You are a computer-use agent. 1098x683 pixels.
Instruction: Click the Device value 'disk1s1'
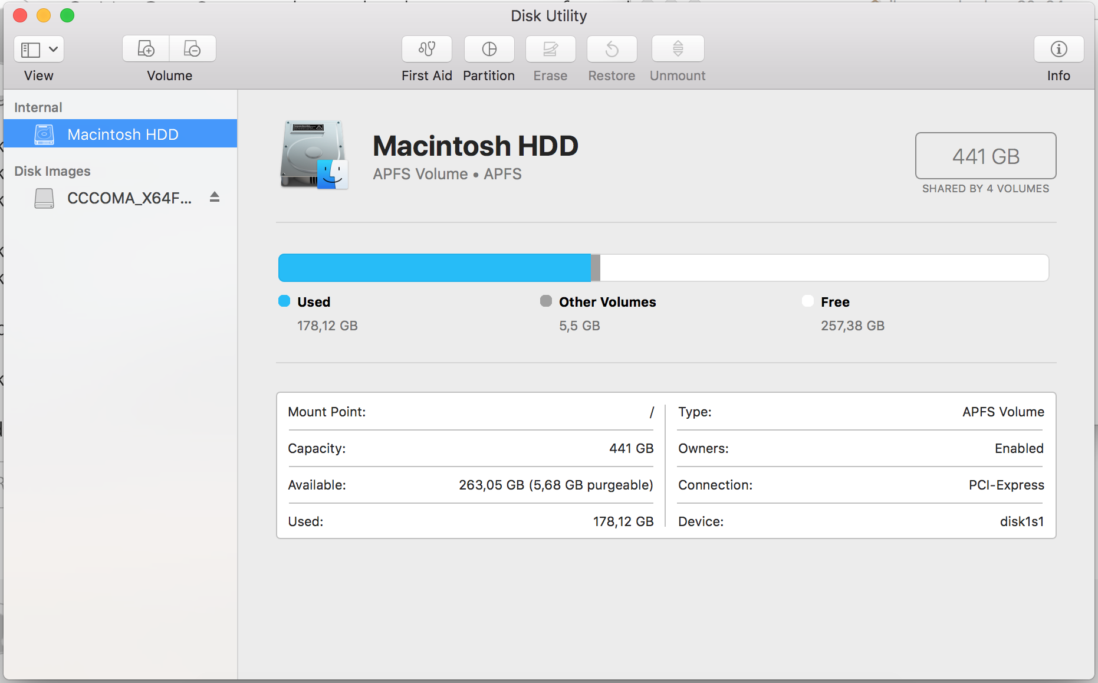(x=1022, y=521)
